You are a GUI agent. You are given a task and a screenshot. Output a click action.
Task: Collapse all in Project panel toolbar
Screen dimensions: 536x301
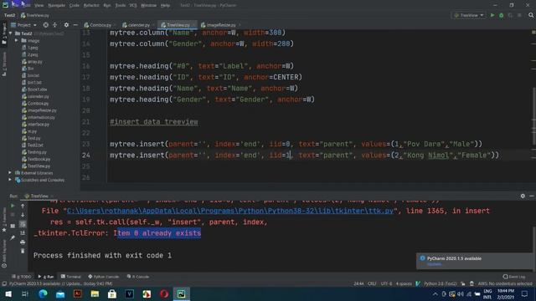pyautogui.click(x=54, y=25)
